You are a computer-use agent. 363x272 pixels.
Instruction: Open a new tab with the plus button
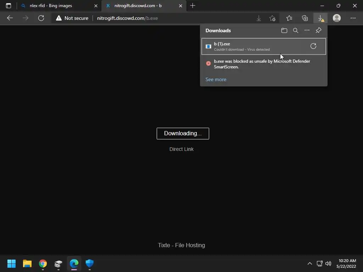tap(192, 6)
